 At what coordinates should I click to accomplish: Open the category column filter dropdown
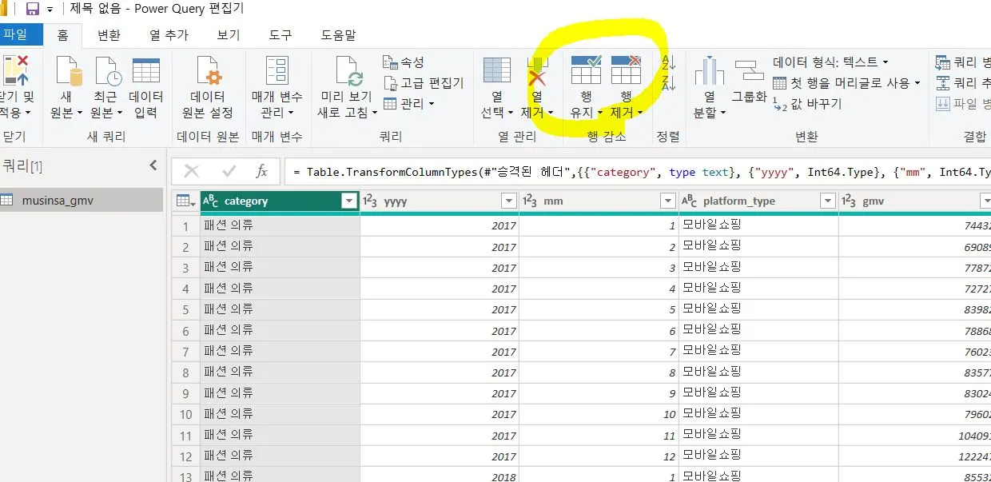pos(349,201)
